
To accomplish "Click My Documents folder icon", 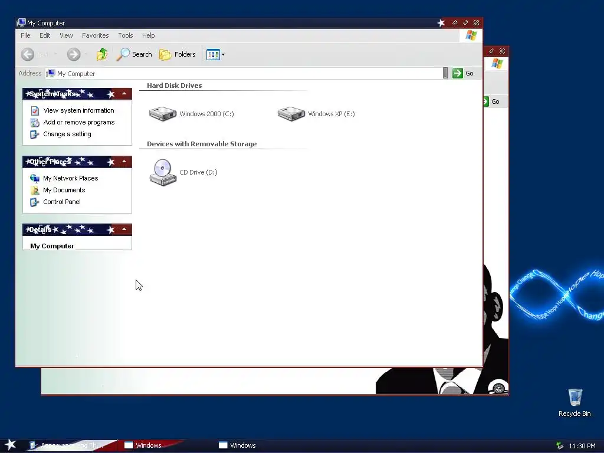I will click(x=35, y=191).
